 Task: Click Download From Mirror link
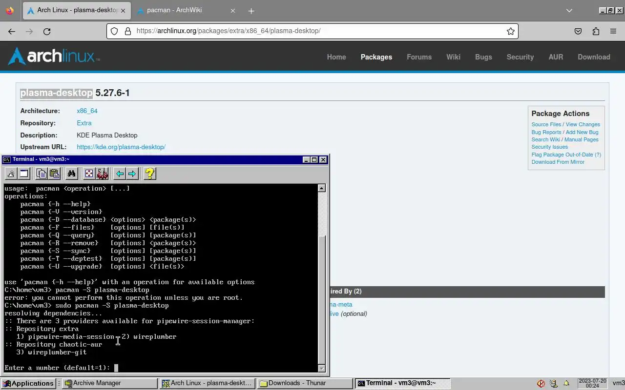[558, 162]
